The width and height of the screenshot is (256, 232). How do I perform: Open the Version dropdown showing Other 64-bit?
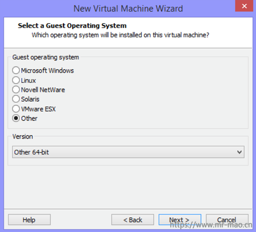[128, 152]
